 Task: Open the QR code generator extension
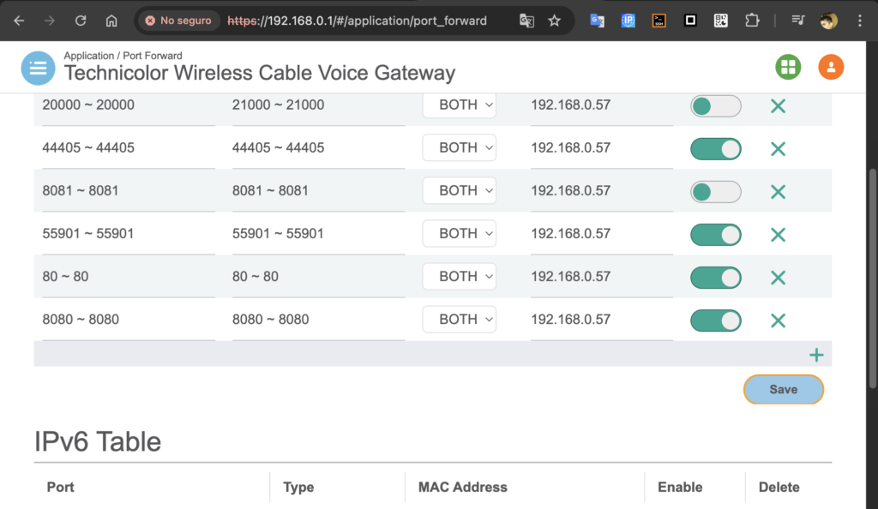click(721, 21)
